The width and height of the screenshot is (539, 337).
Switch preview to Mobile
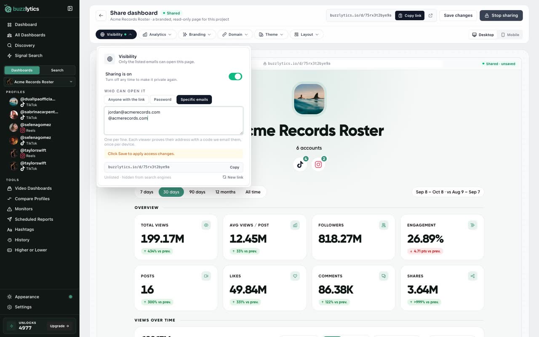[510, 35]
